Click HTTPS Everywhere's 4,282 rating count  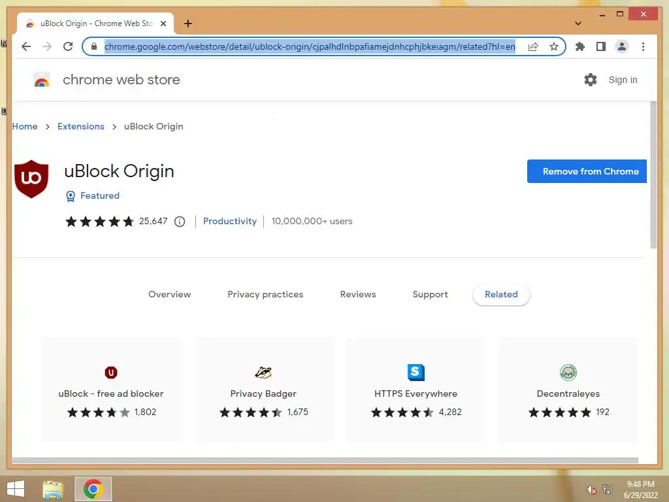point(450,412)
